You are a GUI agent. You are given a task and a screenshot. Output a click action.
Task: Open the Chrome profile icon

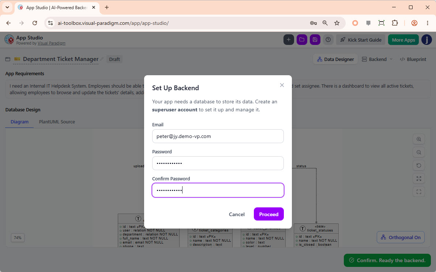point(414,23)
